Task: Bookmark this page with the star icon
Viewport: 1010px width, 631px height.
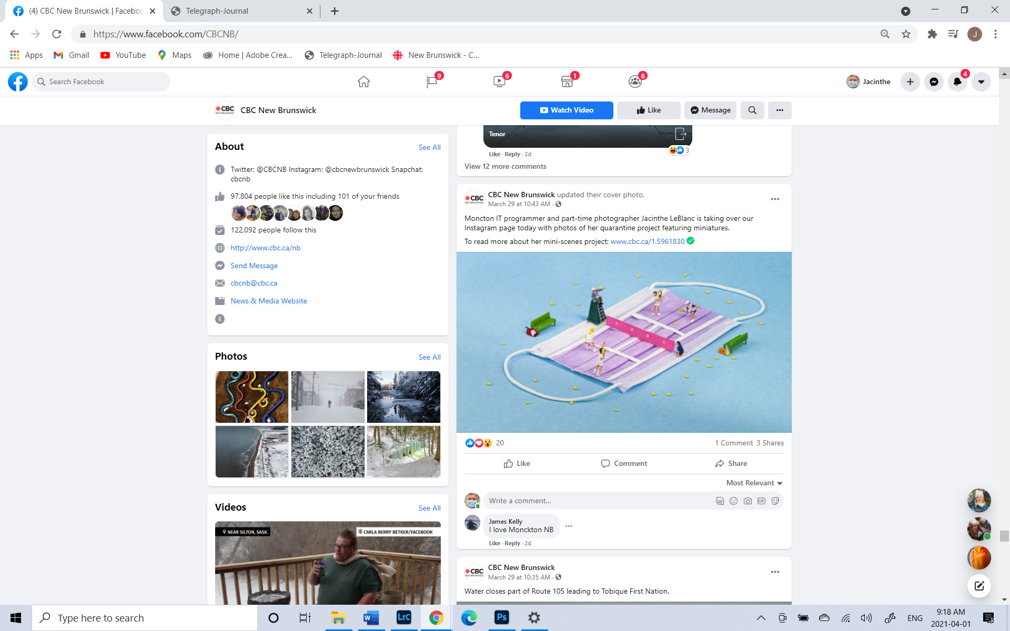Action: click(x=906, y=34)
